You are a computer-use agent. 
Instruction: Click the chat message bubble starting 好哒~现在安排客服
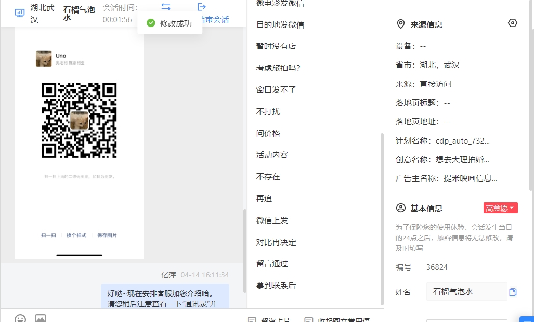165,297
